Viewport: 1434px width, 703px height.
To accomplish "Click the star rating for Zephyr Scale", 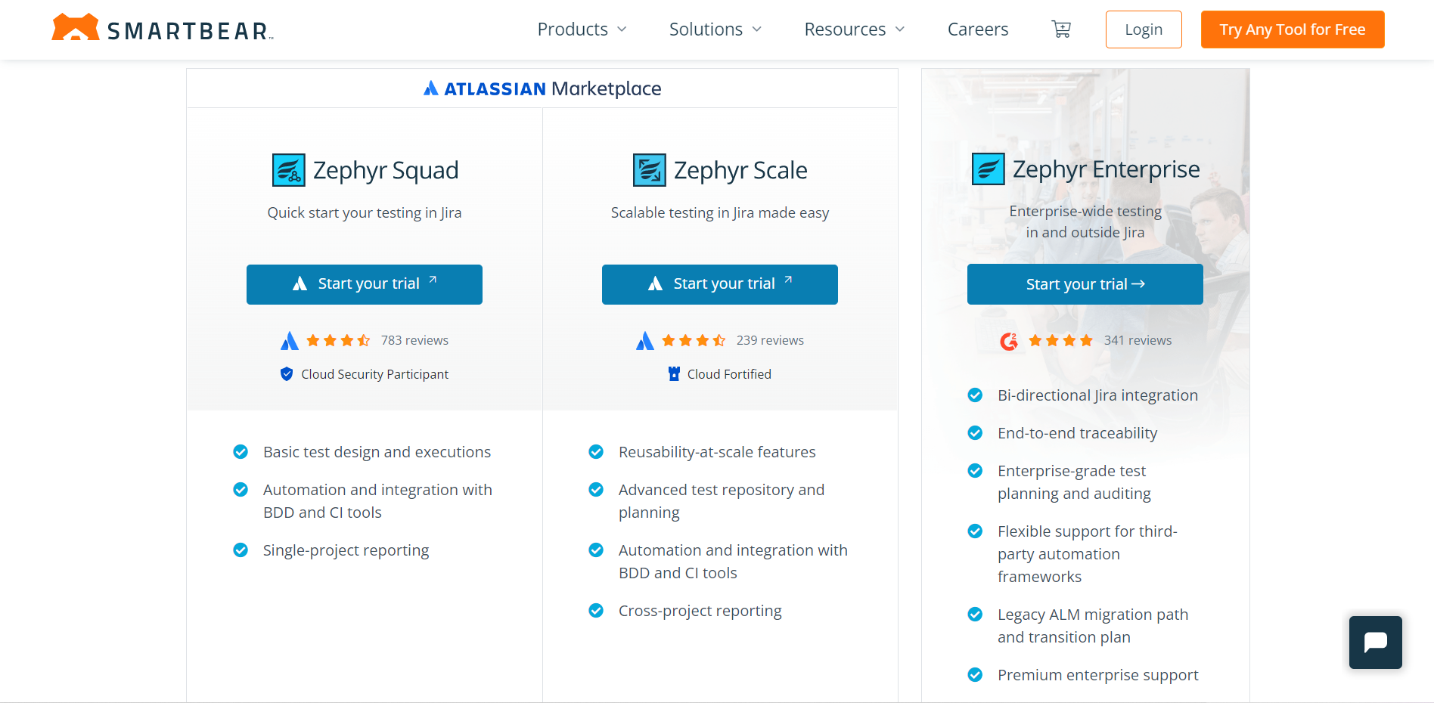I will pos(694,341).
